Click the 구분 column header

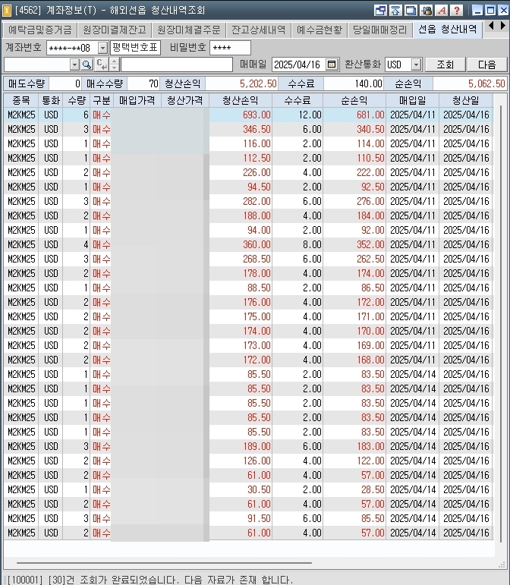coord(101,100)
